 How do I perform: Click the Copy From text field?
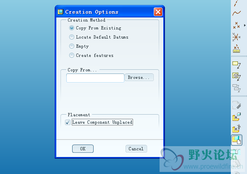point(95,78)
